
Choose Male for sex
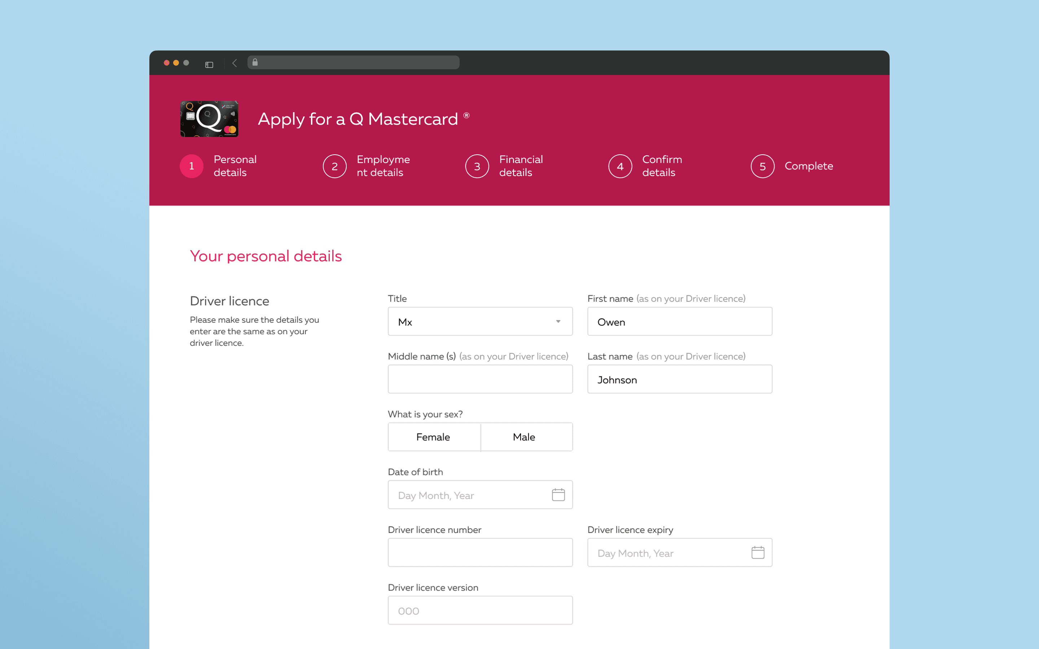pos(526,437)
